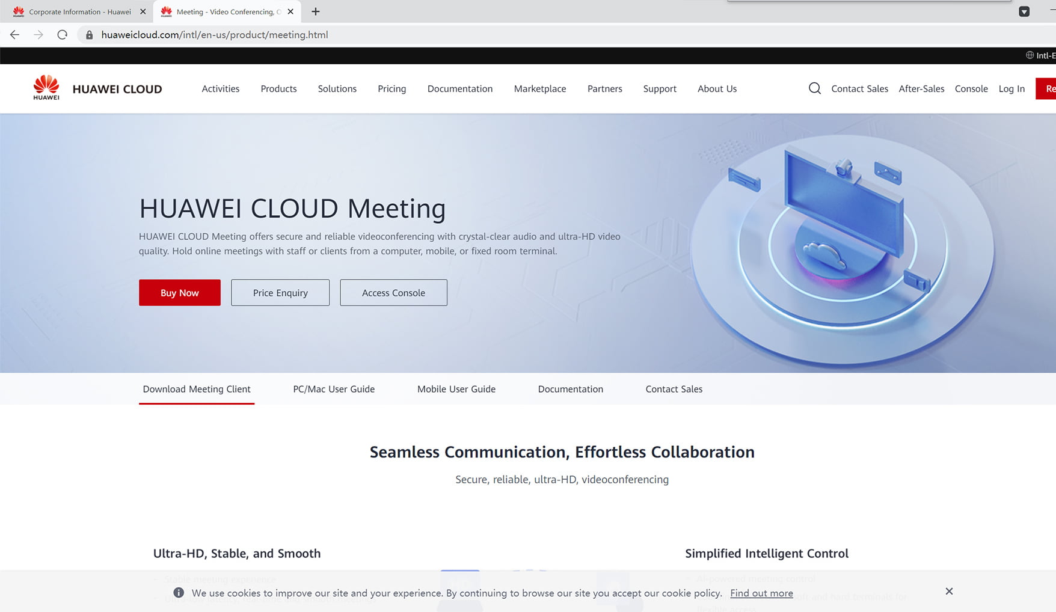Click the red Buy Now button

[x=180, y=293]
